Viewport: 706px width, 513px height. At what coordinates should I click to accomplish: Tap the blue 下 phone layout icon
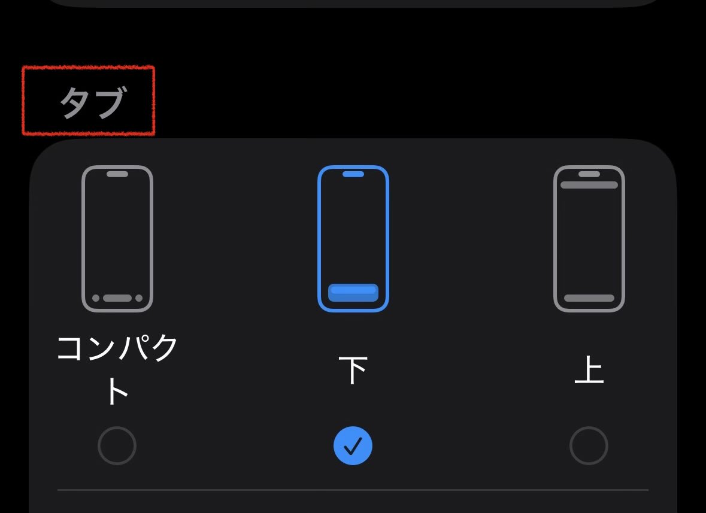(x=353, y=238)
